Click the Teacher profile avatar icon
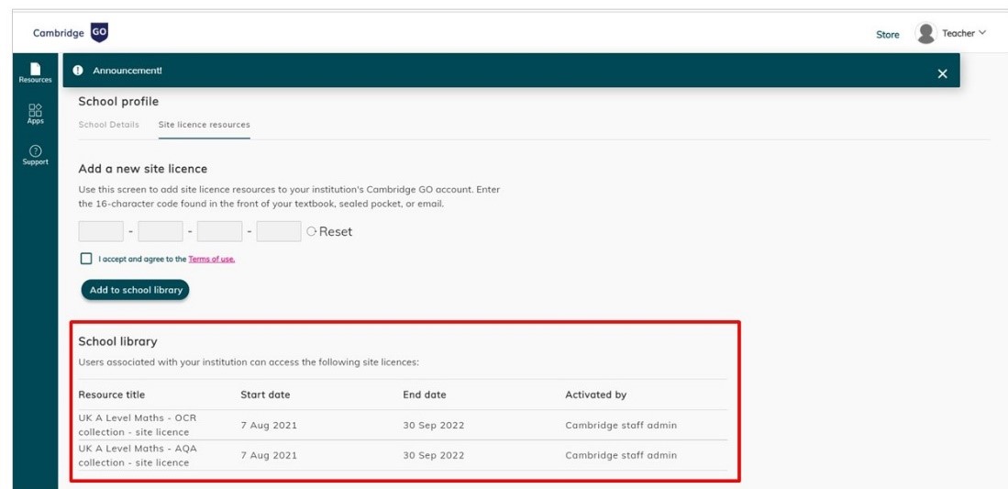Image resolution: width=1008 pixels, height=489 pixels. tap(925, 33)
